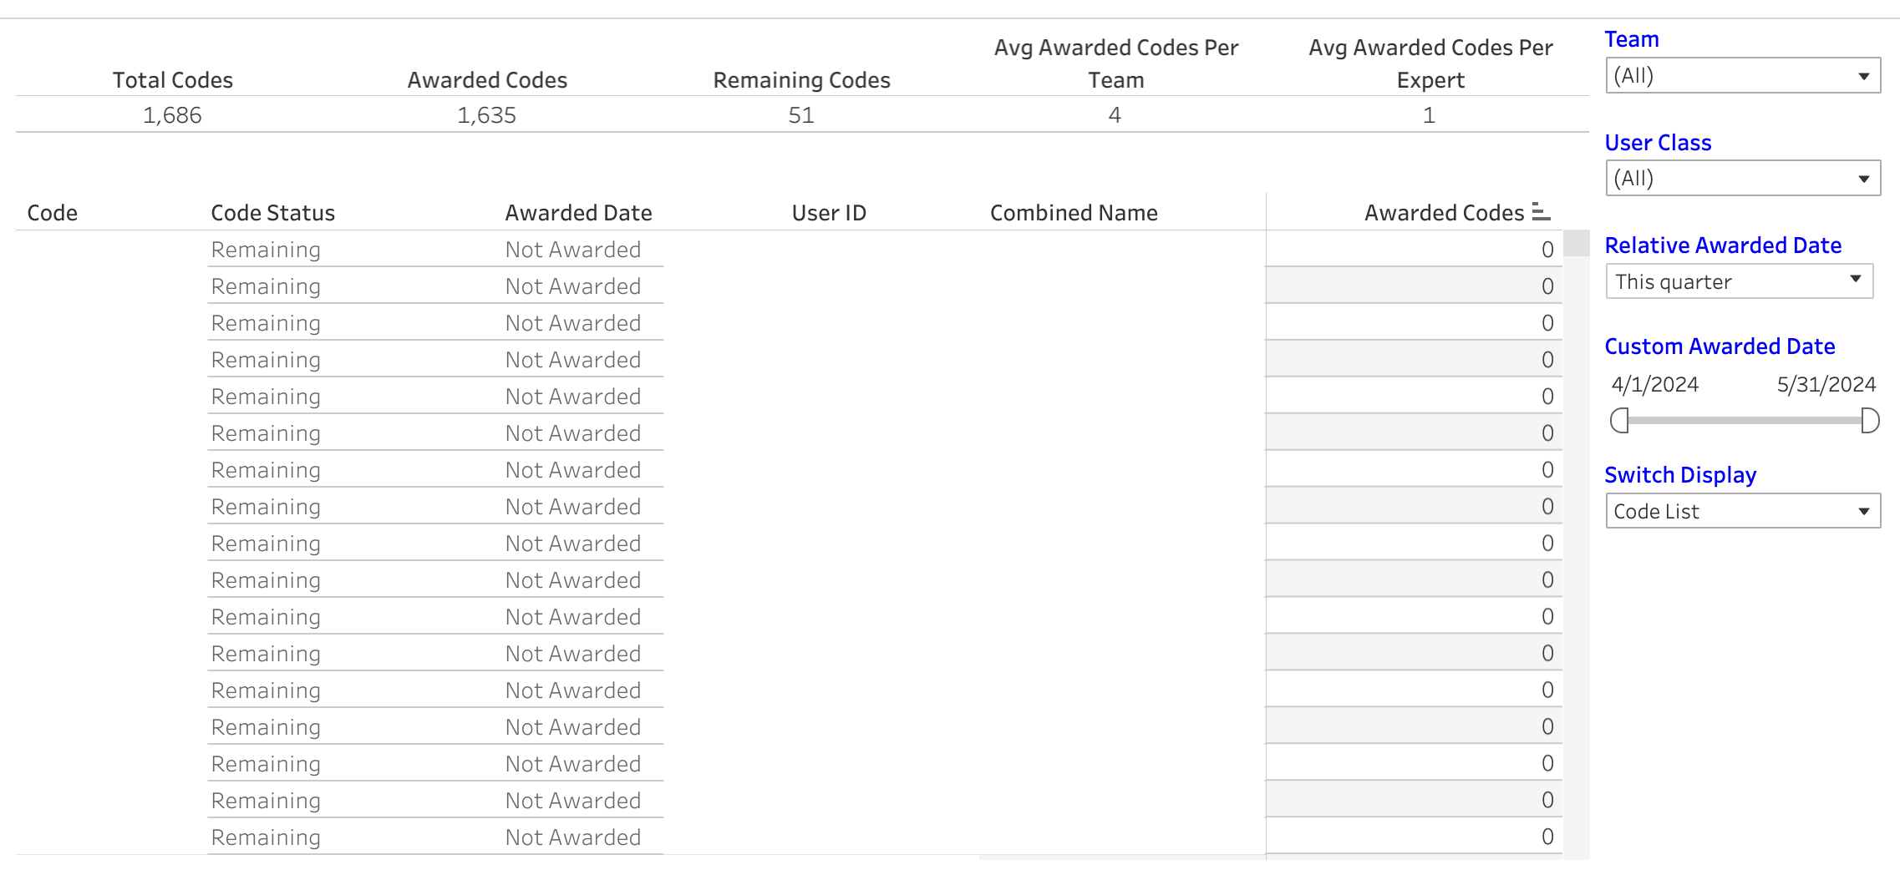The image size is (1900, 875).
Task: Click the right handle of date slider
Action: (x=1870, y=421)
